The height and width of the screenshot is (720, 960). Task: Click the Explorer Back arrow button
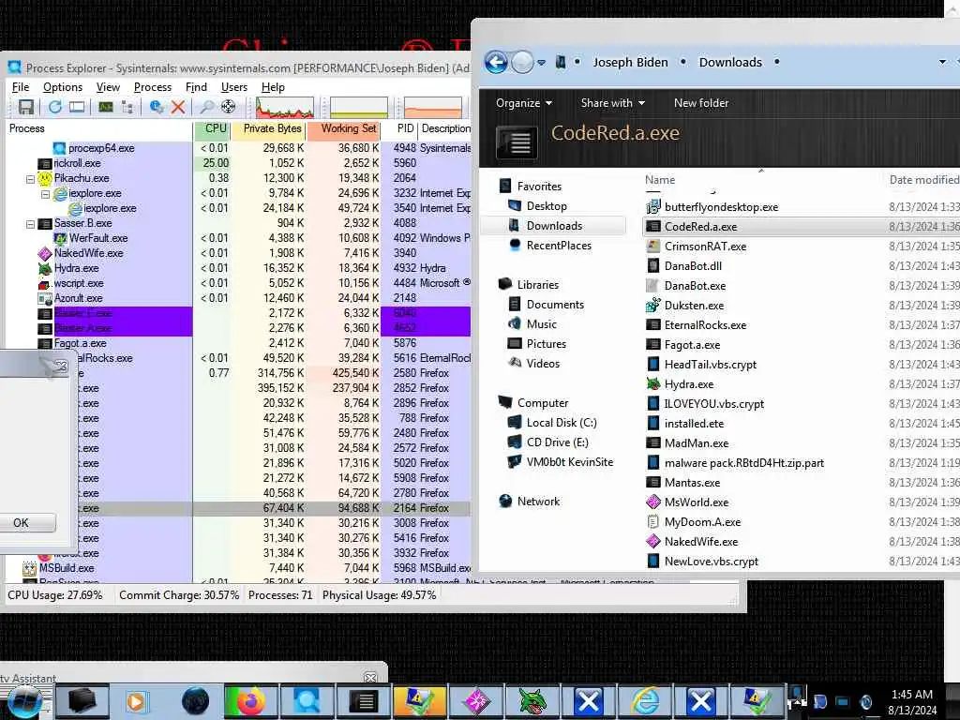496,62
